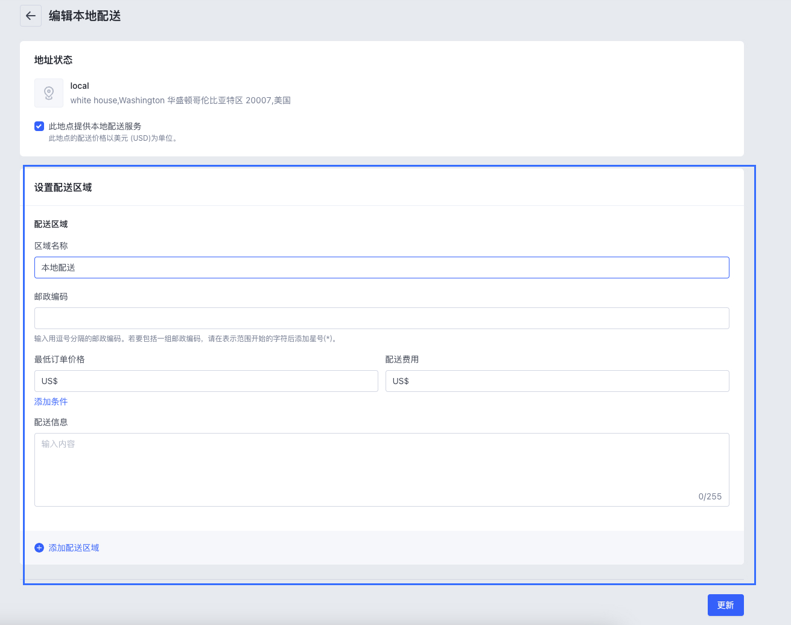
Task: Click the back arrow button
Action: (31, 16)
